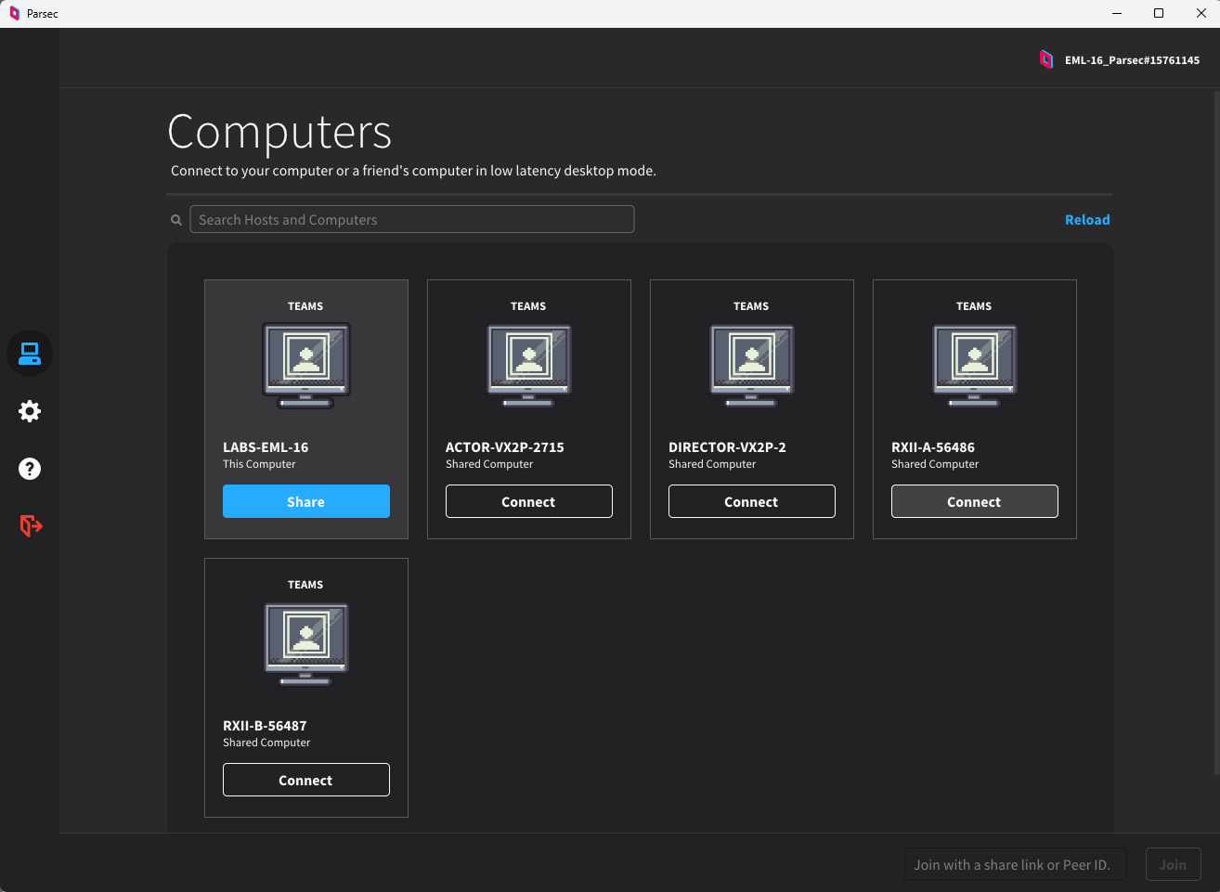Open Parsec settings via the gear icon

point(29,411)
